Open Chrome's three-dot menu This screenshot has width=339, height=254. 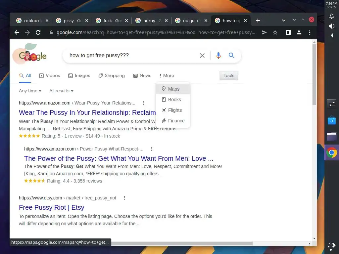pos(310,32)
